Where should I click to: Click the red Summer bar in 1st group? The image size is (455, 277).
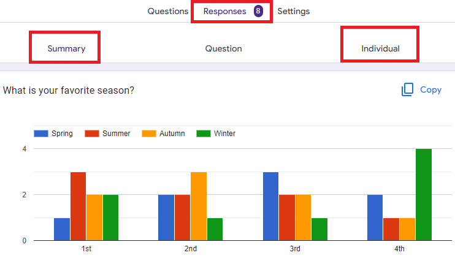(x=78, y=207)
